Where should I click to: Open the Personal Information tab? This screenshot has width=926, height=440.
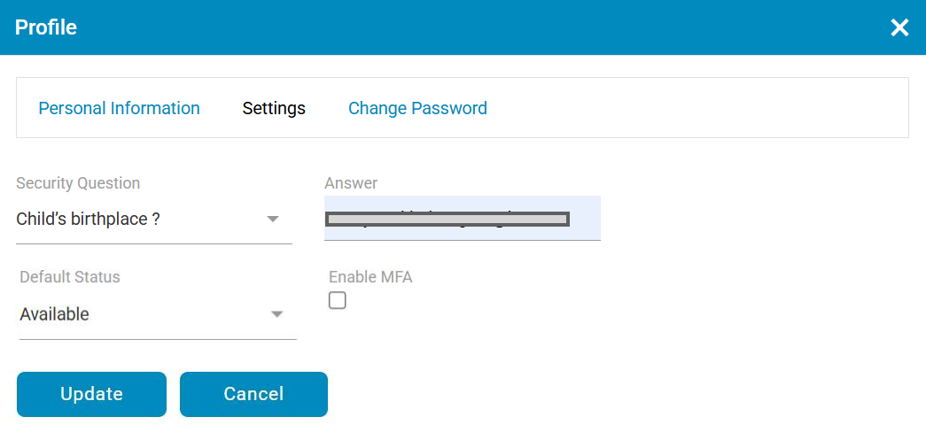(119, 108)
